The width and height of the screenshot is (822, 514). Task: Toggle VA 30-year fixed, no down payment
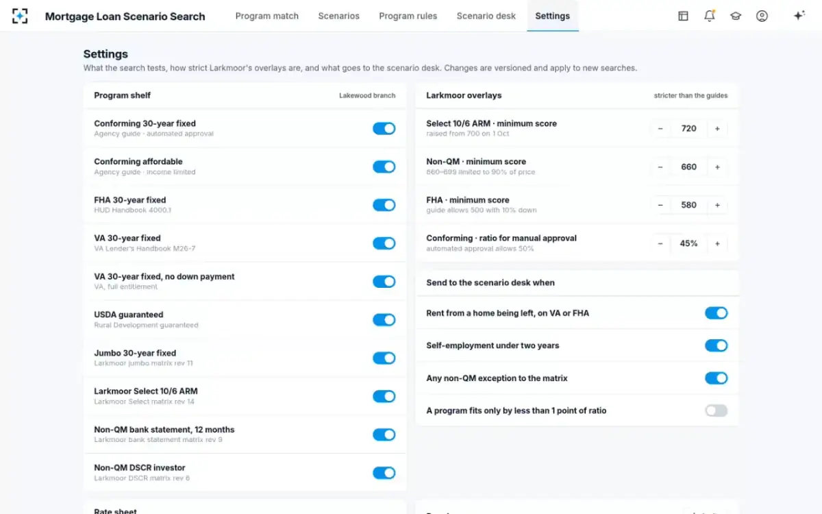coord(384,282)
